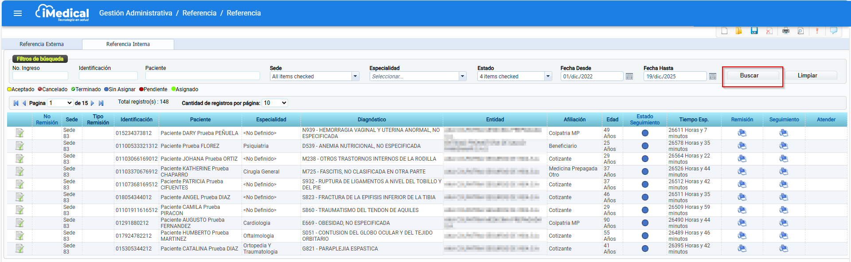Select the Referencia Interna tab
Image resolution: width=851 pixels, height=262 pixels.
[x=128, y=44]
